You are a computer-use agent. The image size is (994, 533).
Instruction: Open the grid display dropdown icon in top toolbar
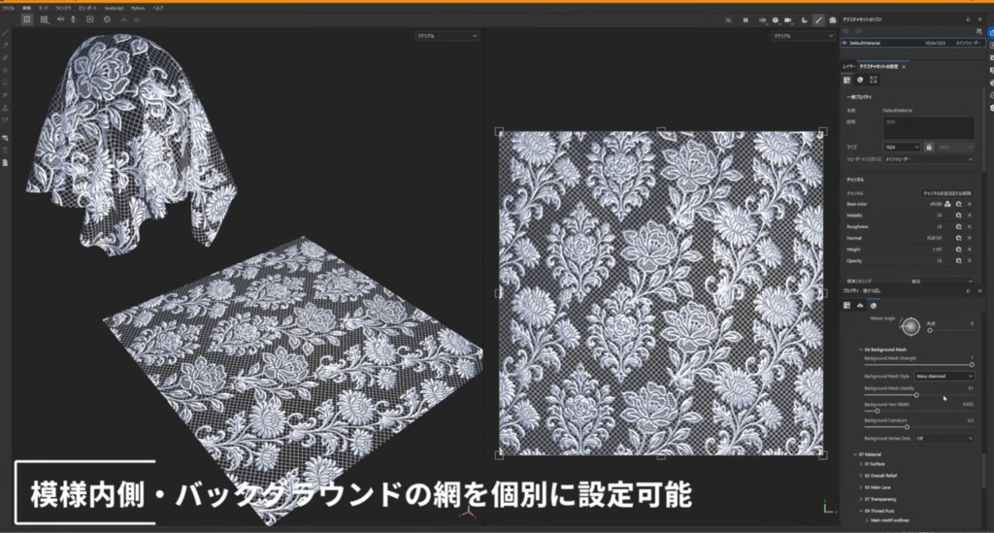click(44, 19)
